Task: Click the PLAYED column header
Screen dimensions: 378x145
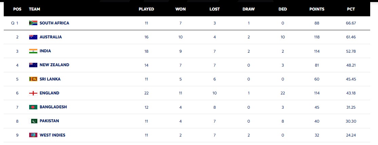Action: coord(146,9)
